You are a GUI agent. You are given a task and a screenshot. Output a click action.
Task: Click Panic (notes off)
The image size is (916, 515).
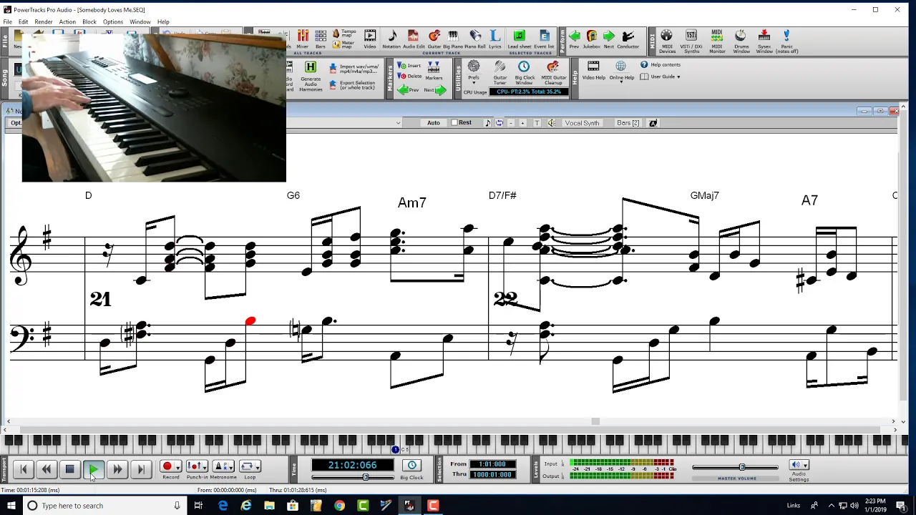pos(786,41)
